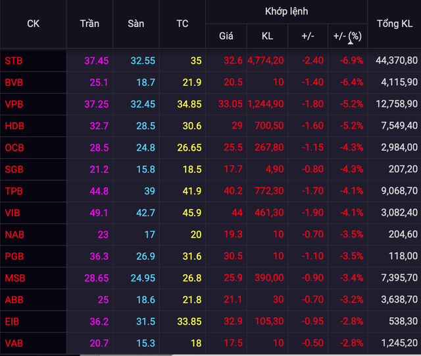Select EIB ticker symbol

click(12, 322)
